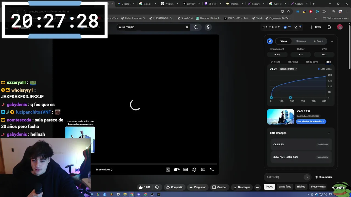Clear the YouTube search box text
The width and height of the screenshot is (351, 197).
coord(187,27)
